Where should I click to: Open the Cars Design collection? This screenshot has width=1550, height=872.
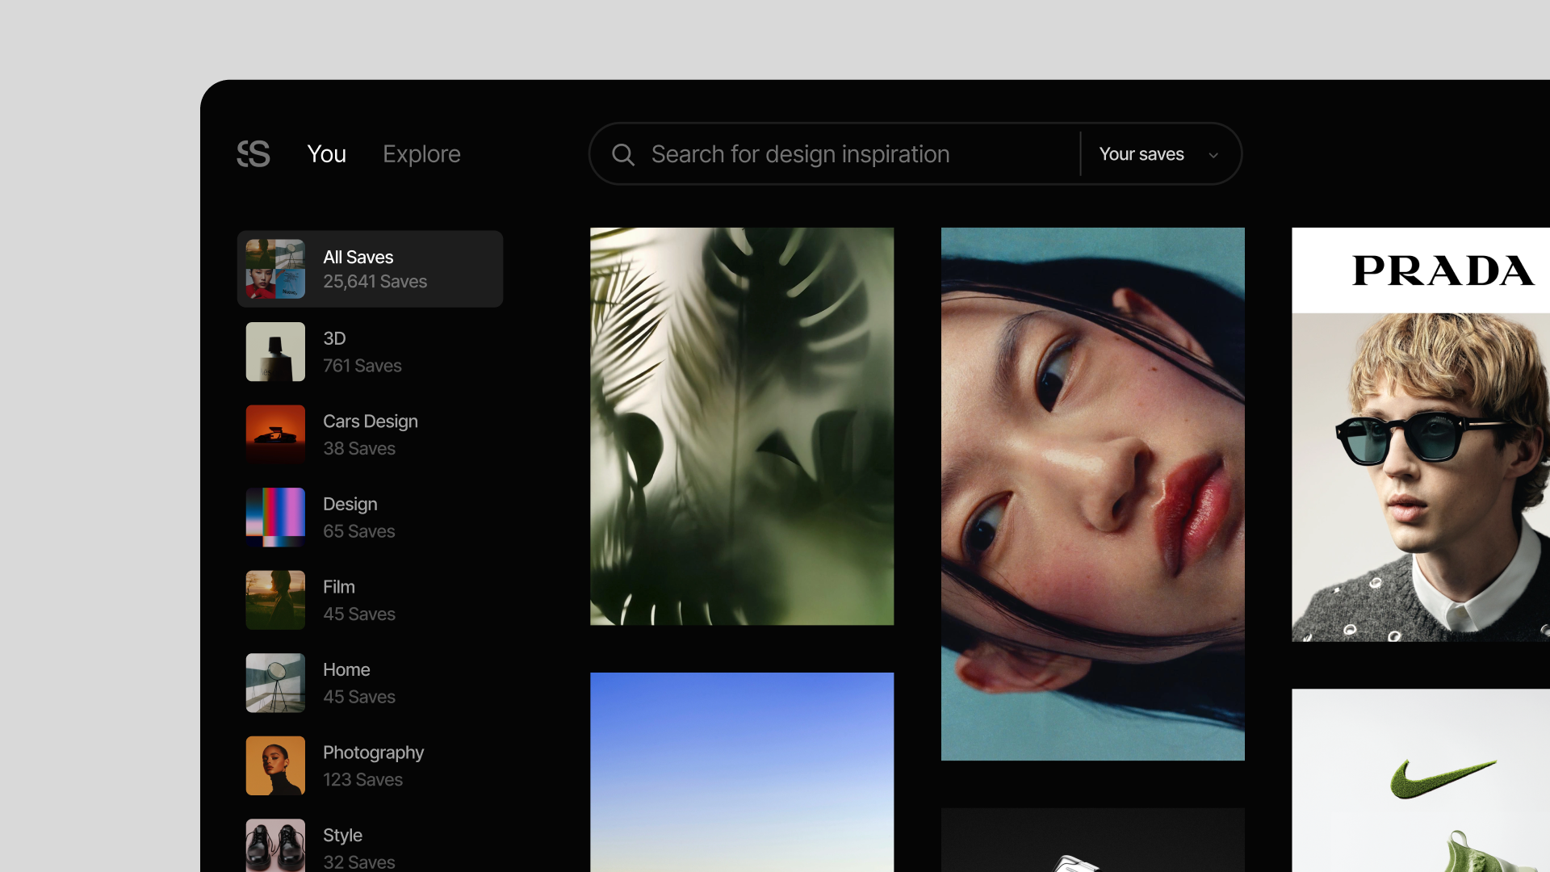tap(370, 434)
